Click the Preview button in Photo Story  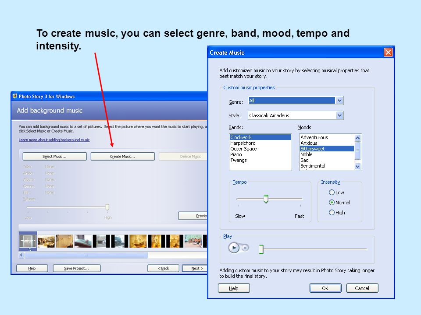pyautogui.click(x=193, y=216)
